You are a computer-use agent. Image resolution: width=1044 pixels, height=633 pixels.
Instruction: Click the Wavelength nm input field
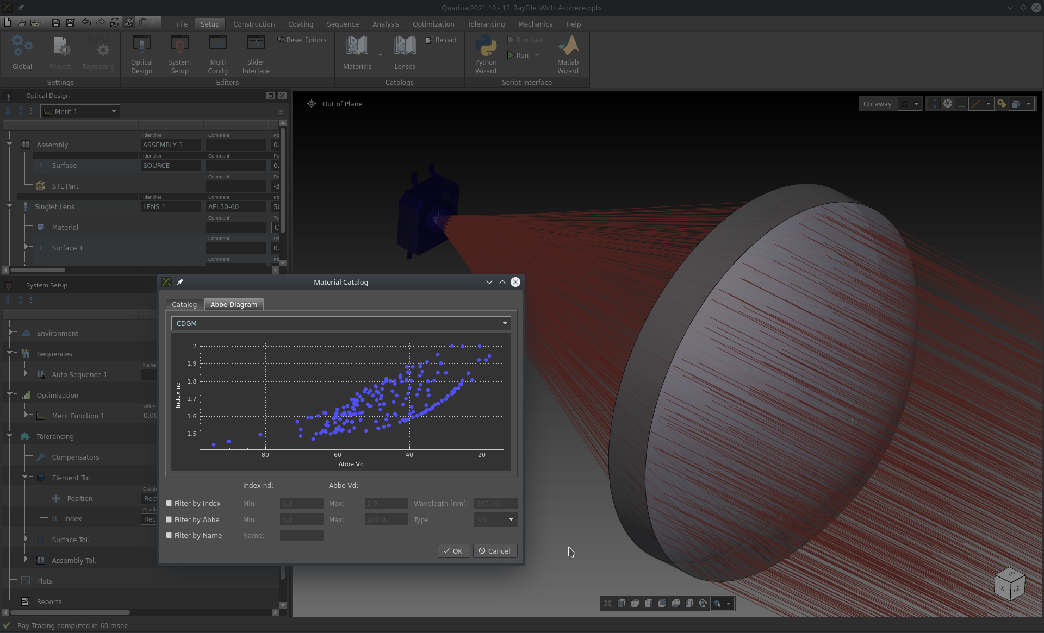pyautogui.click(x=495, y=504)
